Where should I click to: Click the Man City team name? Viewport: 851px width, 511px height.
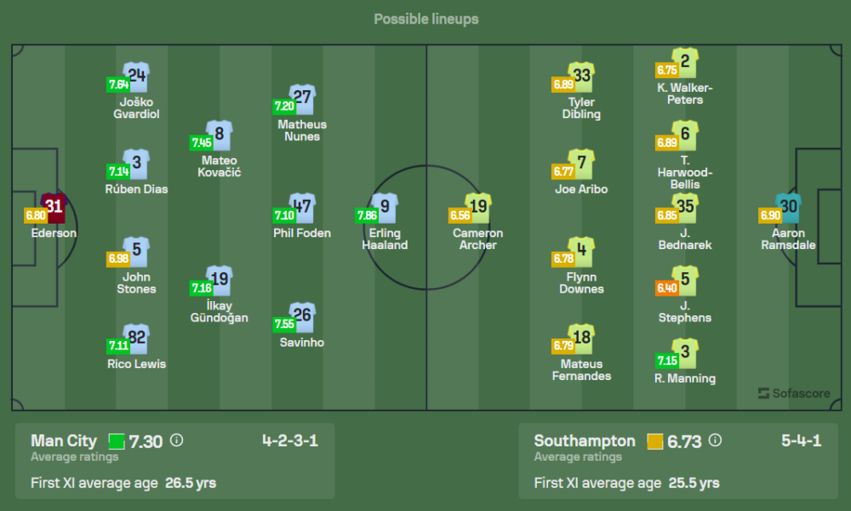[65, 440]
